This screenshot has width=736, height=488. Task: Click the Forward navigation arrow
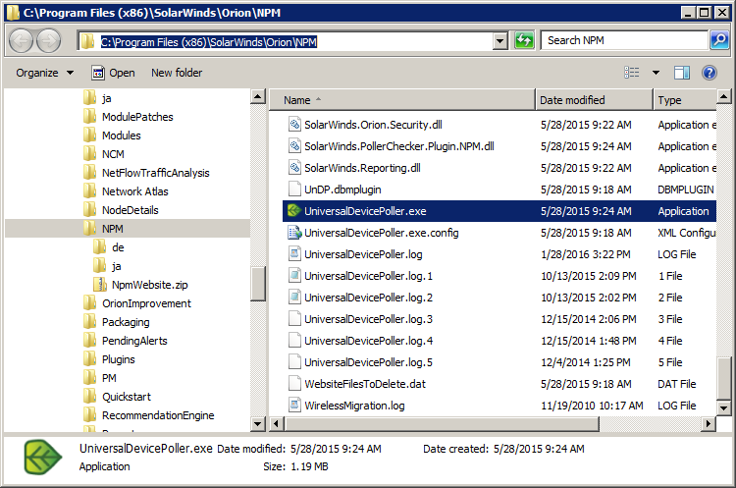(x=49, y=41)
